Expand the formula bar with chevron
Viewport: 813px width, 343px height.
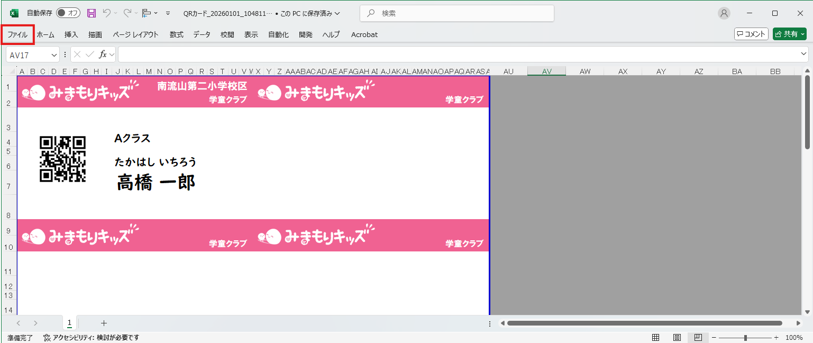[x=803, y=55]
